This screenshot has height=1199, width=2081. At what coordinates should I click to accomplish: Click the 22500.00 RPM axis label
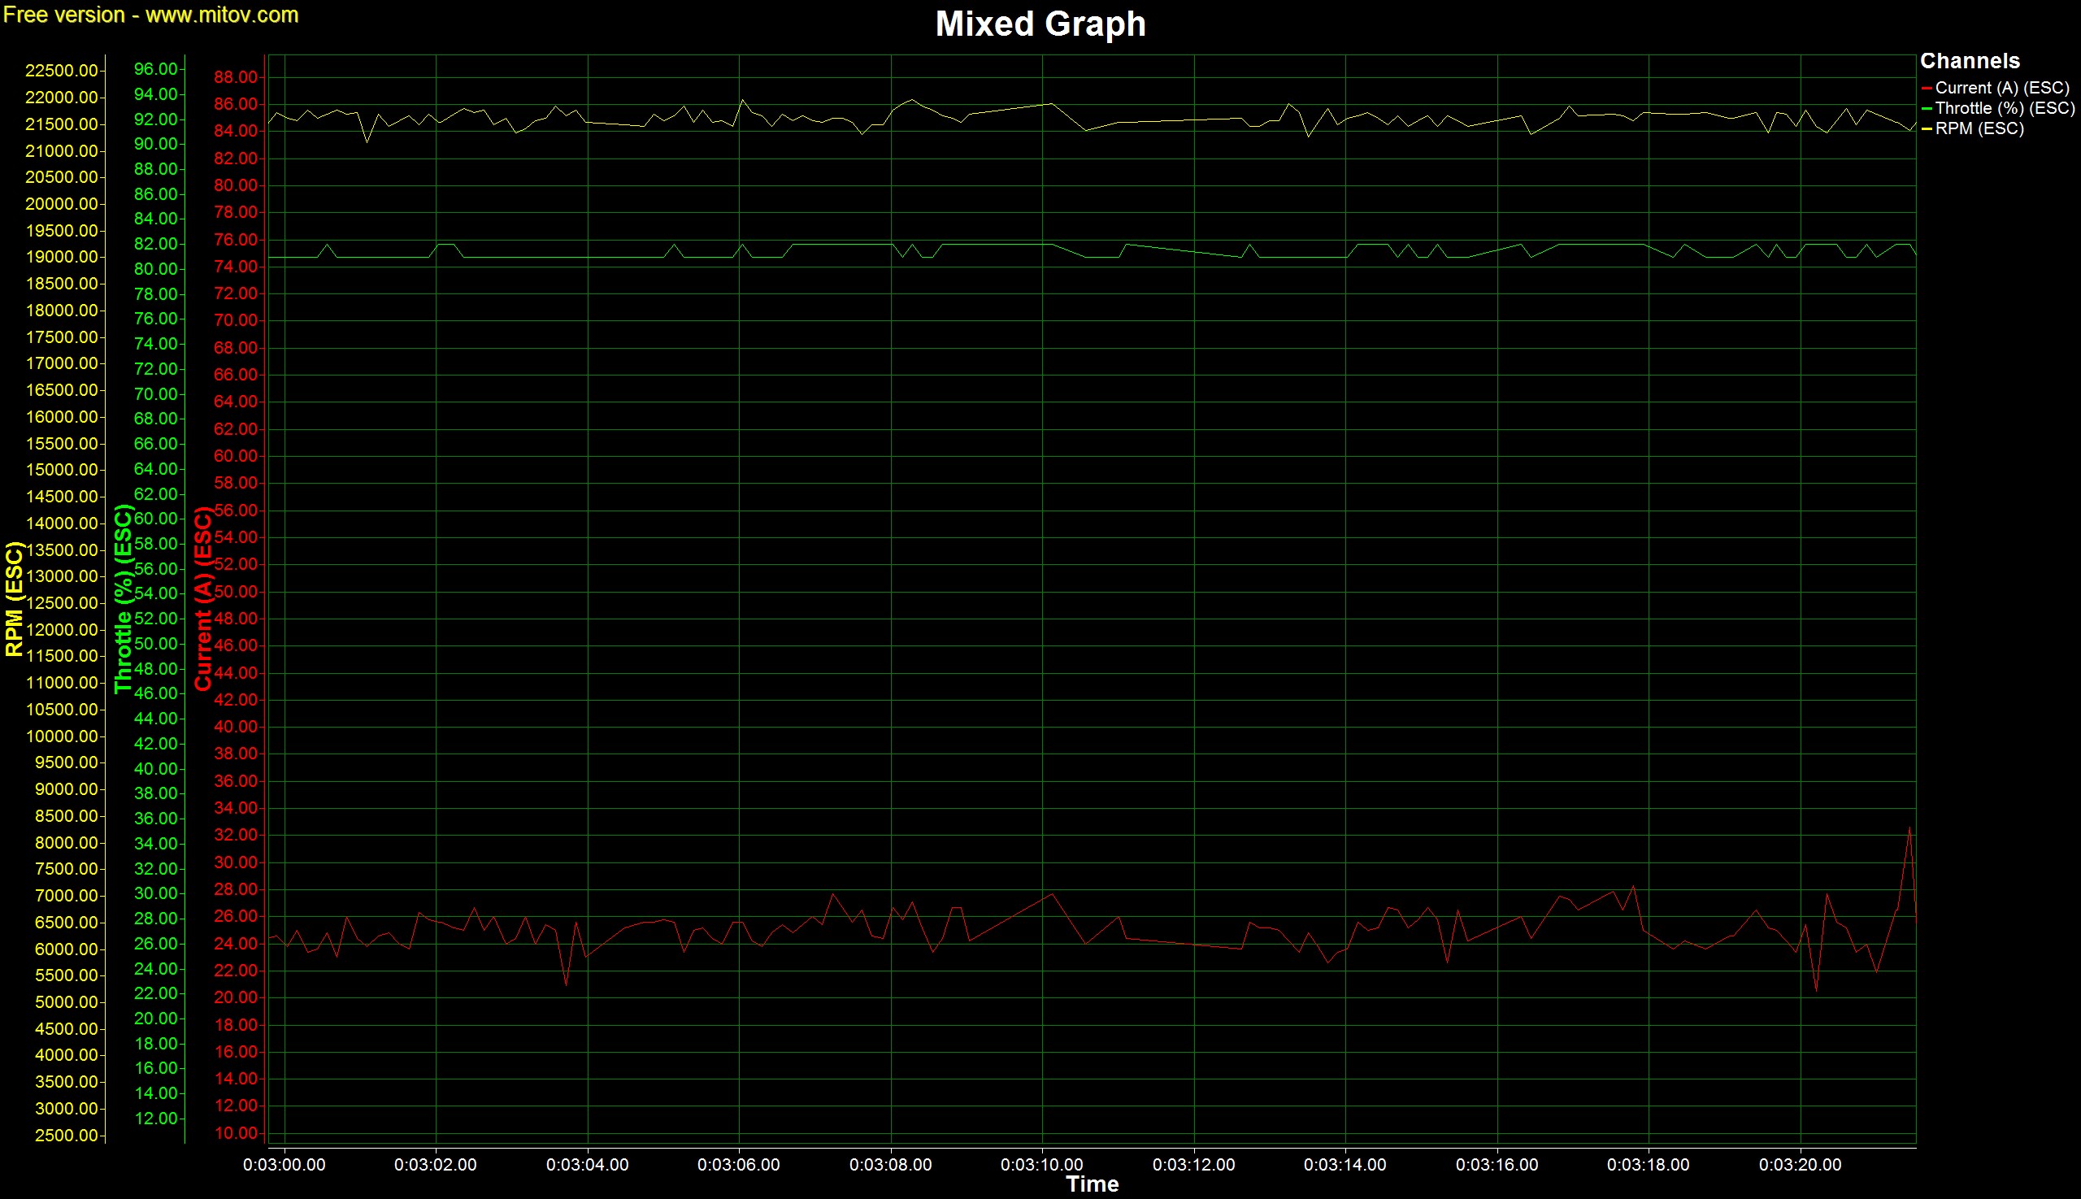click(62, 71)
